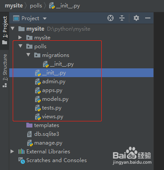
Task: Select the templates folder name
Action: (x=46, y=125)
